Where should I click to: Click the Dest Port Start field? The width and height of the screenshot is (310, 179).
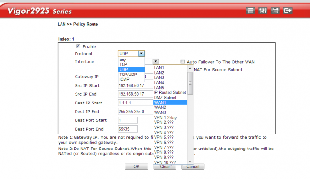point(127,120)
